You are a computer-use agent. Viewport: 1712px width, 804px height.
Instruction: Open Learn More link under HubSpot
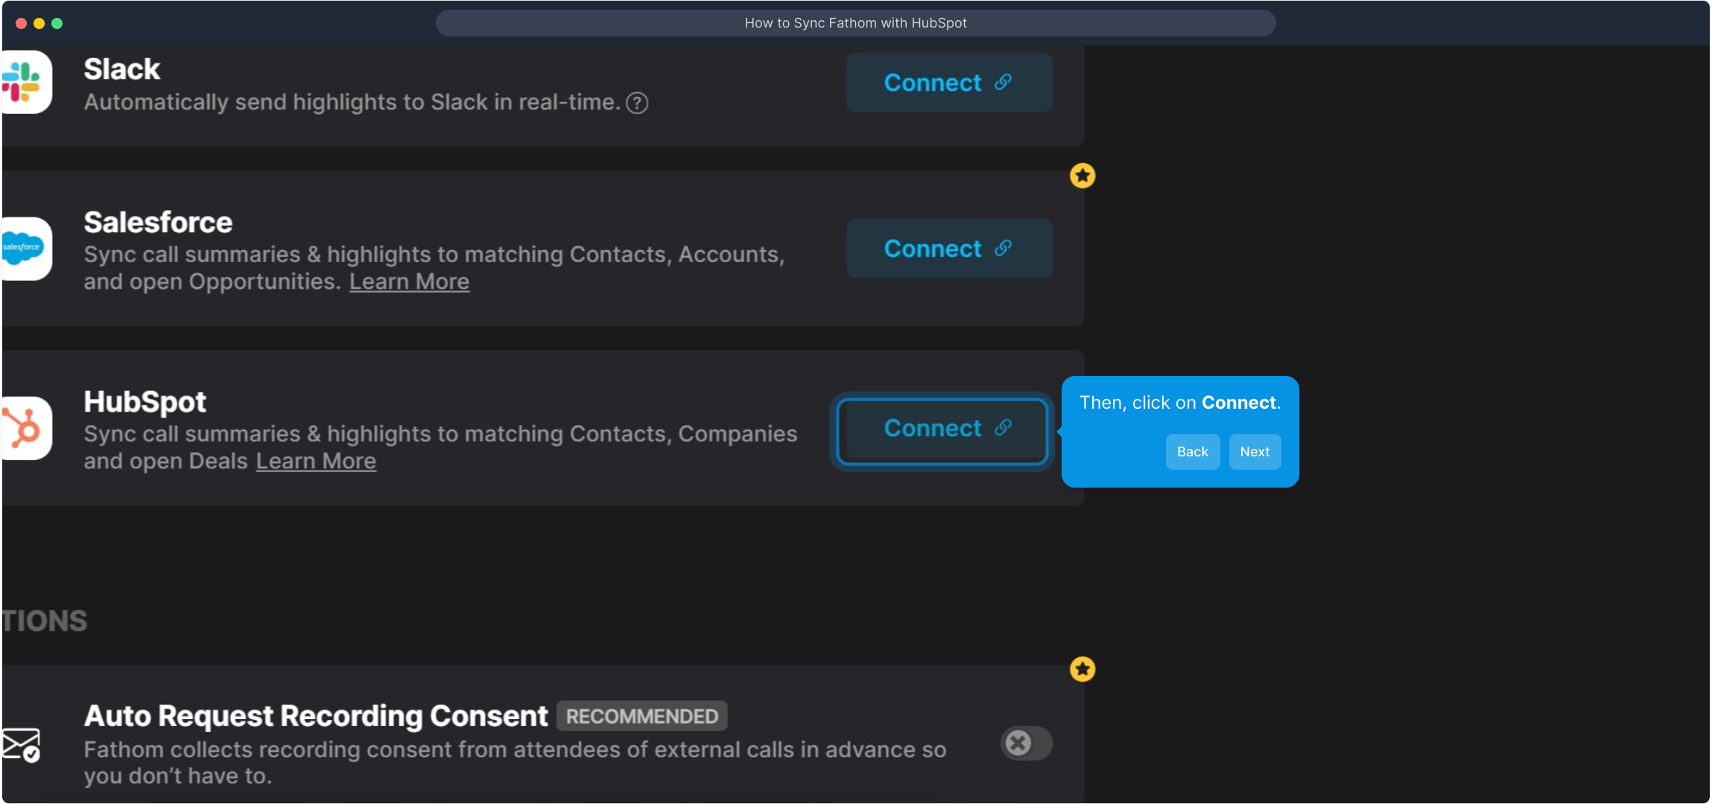click(x=316, y=462)
